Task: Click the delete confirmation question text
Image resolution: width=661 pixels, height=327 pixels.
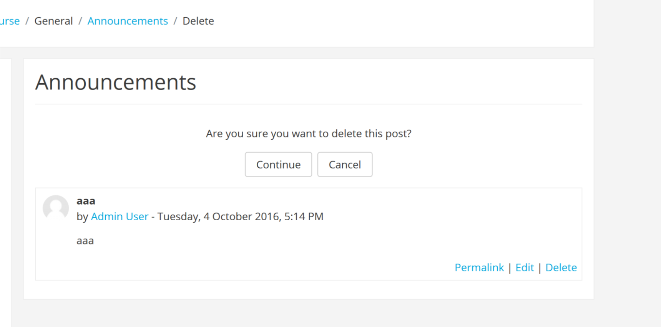Action: coord(309,134)
